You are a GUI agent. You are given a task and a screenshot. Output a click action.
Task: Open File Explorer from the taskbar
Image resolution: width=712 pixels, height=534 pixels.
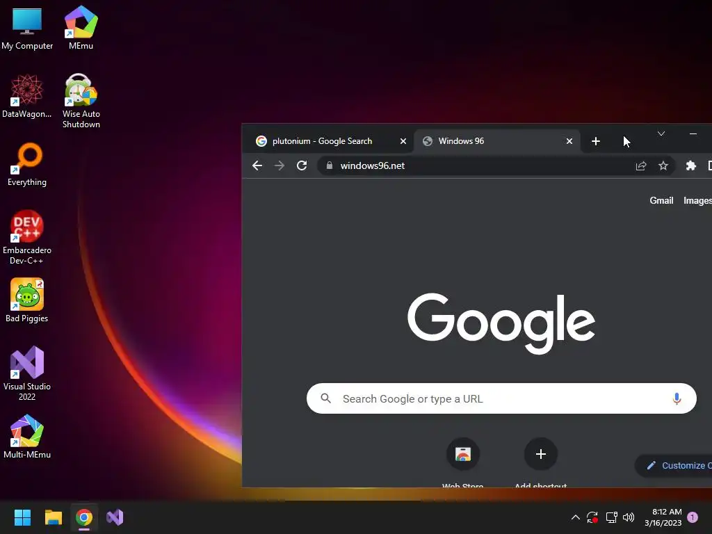click(53, 517)
